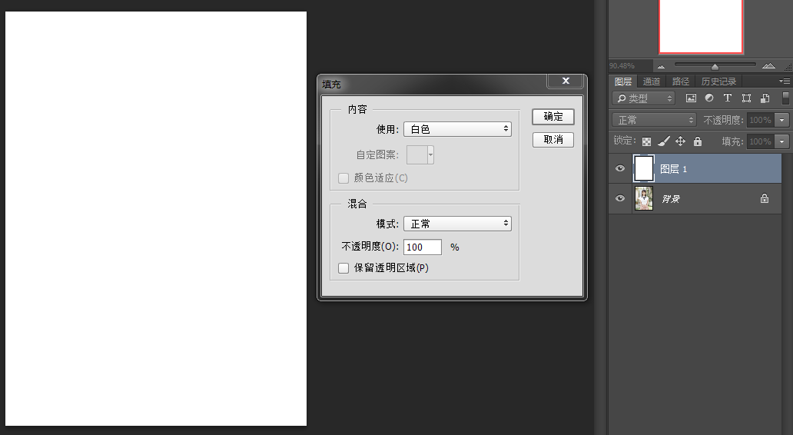Switch to the 路径 tab
The width and height of the screenshot is (793, 435).
pos(681,81)
